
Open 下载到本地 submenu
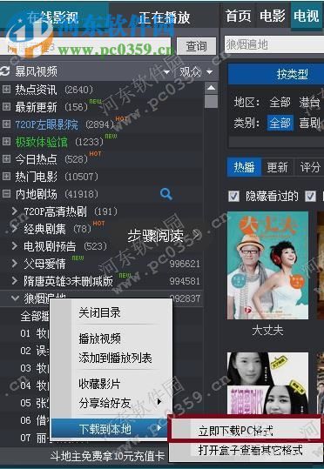[110, 429]
